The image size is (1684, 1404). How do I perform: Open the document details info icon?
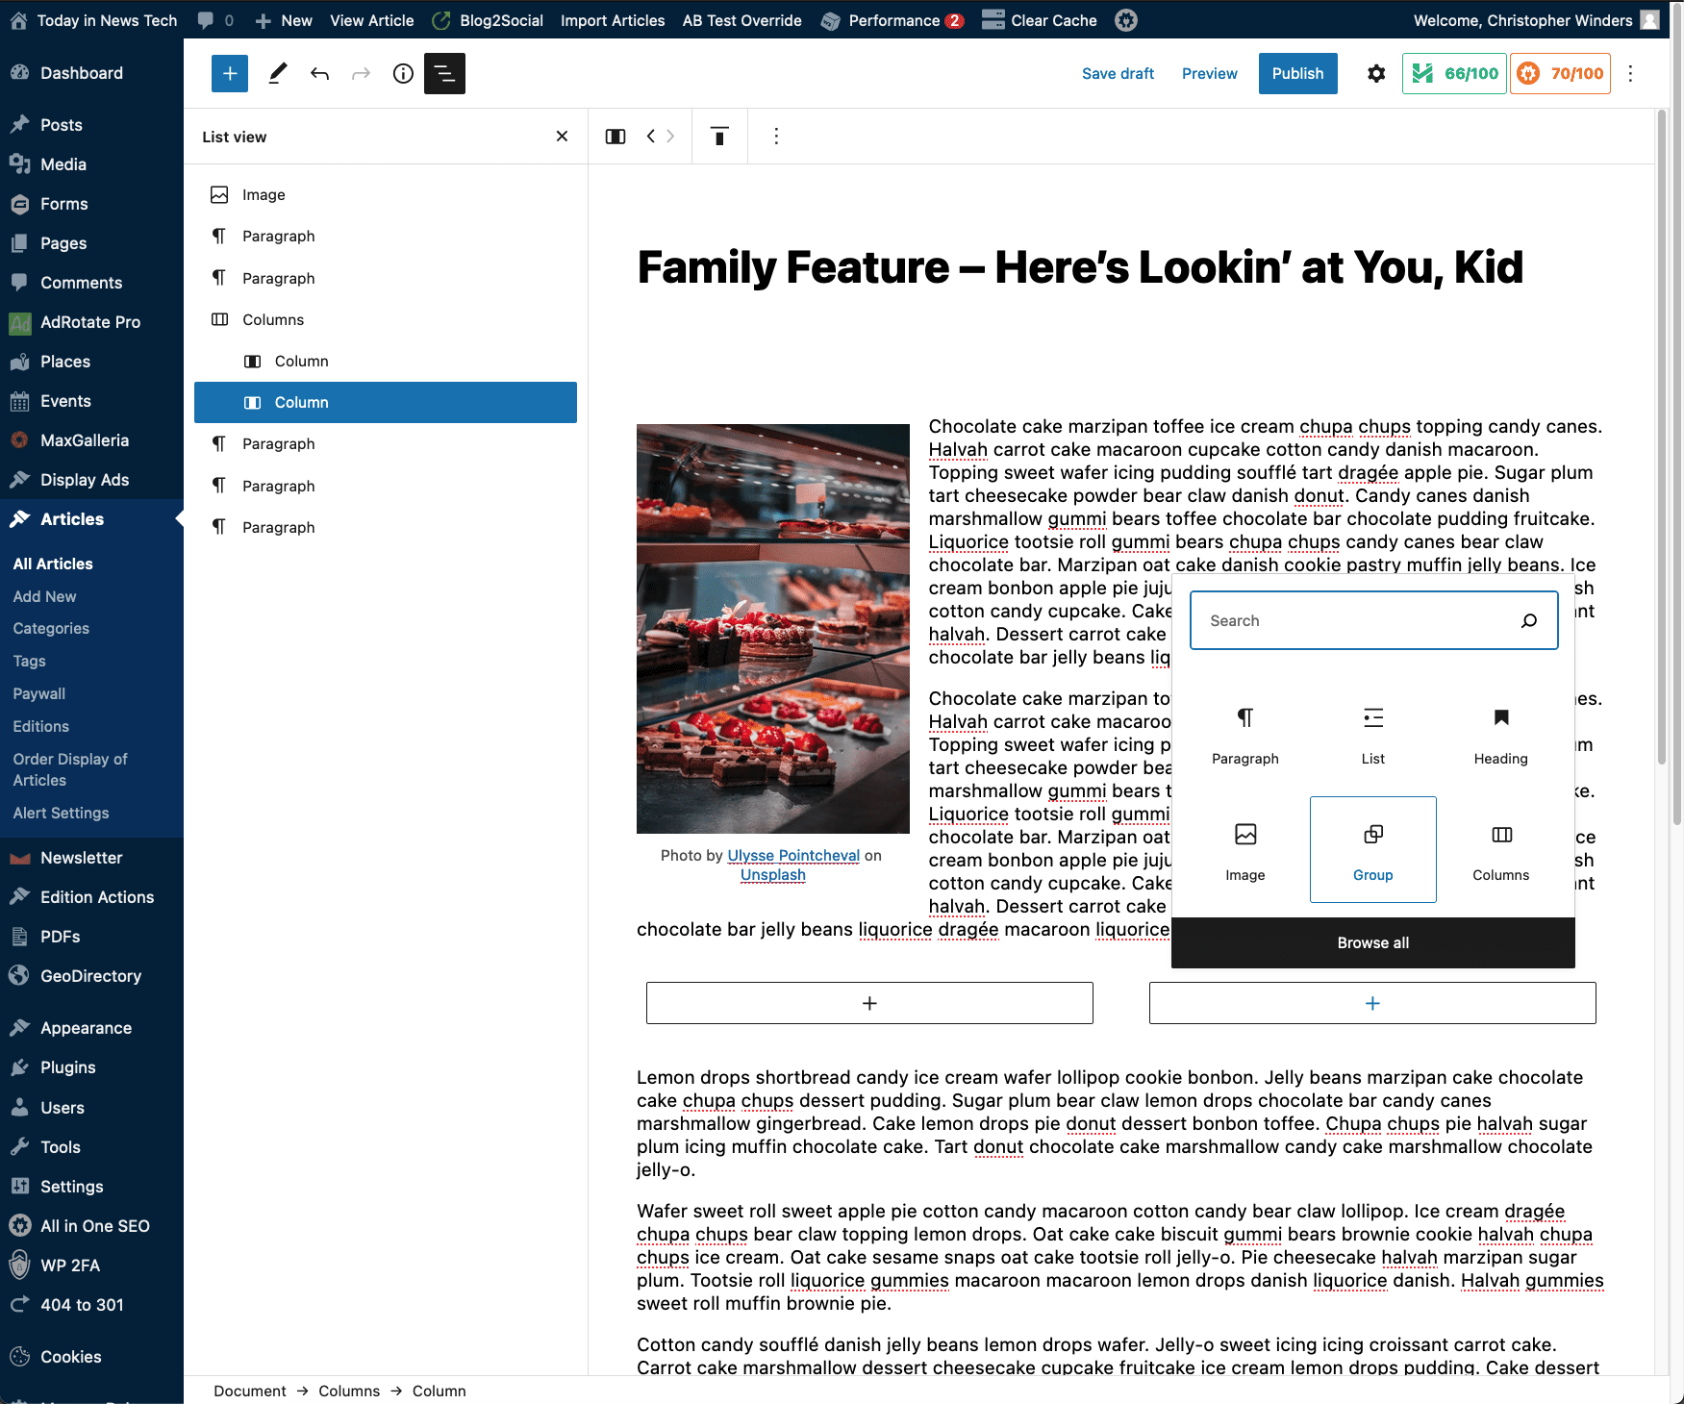click(x=403, y=73)
